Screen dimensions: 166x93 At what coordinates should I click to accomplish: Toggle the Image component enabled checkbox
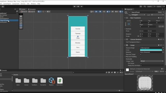point(129,45)
